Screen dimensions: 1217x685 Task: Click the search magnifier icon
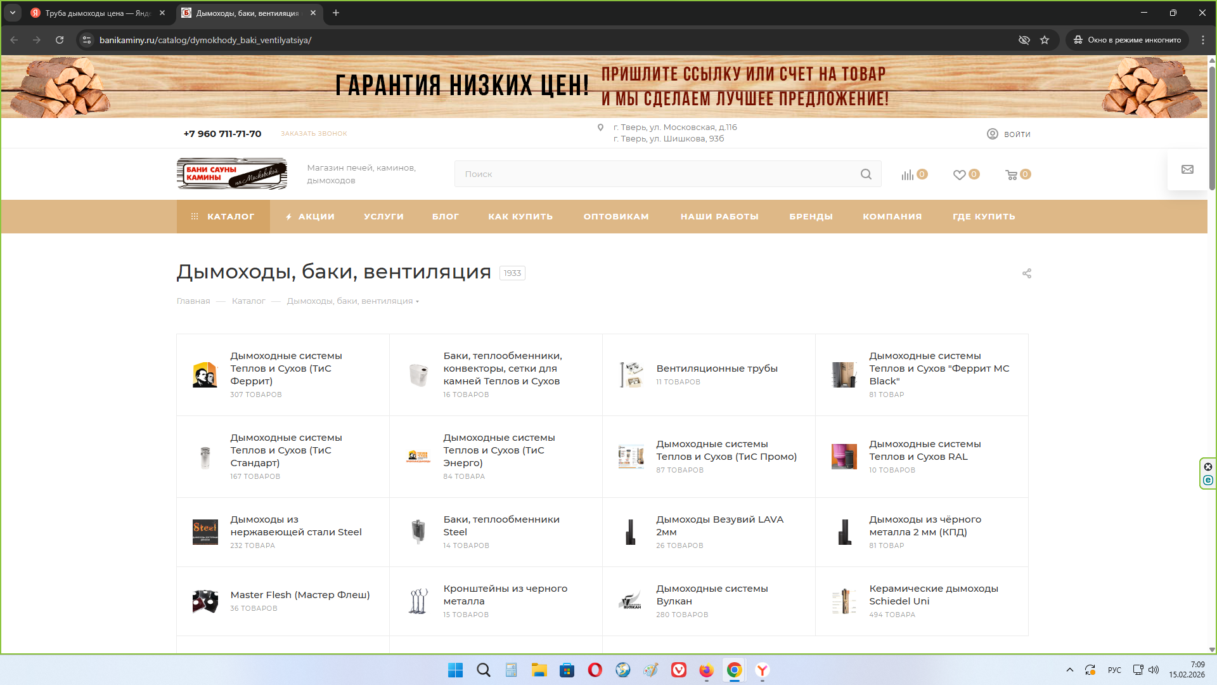(x=866, y=174)
